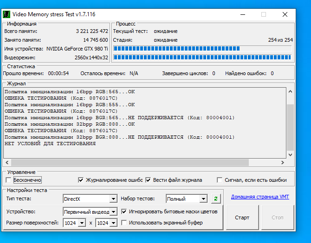Click the VMT app icon in title bar
The image size is (311, 243).
click(x=6, y=14)
